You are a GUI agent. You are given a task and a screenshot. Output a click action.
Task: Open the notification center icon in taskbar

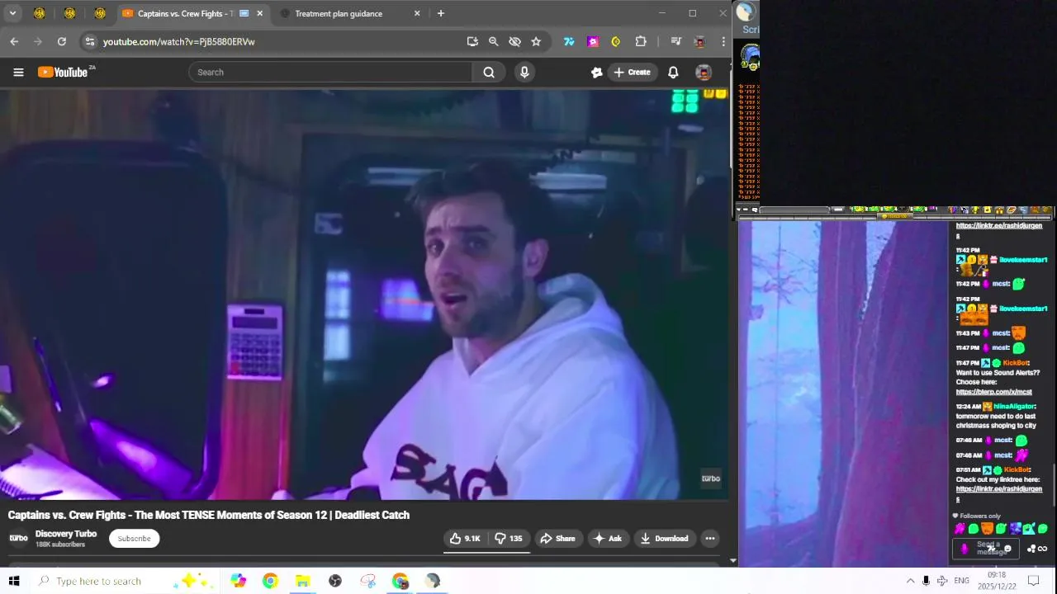[x=1033, y=581]
